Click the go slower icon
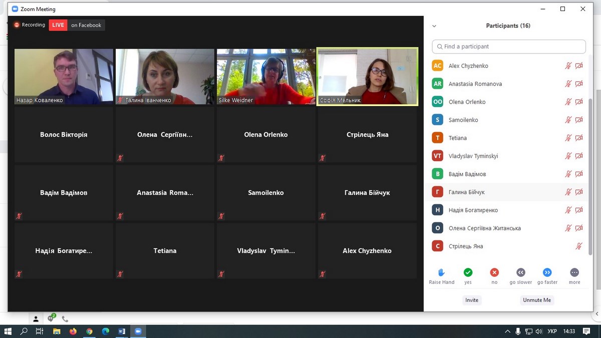The height and width of the screenshot is (338, 601). click(521, 272)
